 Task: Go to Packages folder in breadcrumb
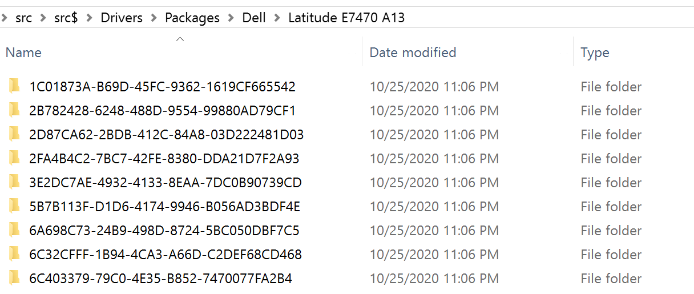coord(192,18)
